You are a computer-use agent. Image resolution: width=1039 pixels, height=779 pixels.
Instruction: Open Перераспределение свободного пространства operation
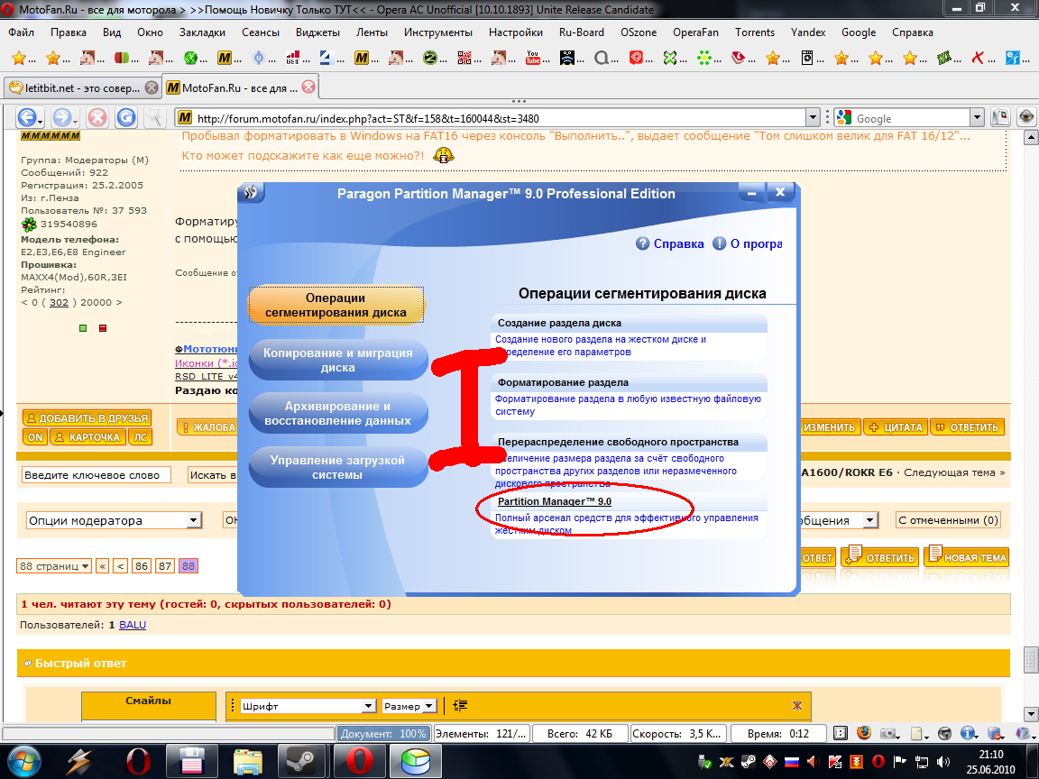coord(618,443)
